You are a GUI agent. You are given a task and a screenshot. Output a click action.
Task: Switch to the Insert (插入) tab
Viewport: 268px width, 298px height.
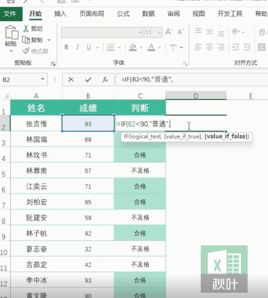pos(61,14)
